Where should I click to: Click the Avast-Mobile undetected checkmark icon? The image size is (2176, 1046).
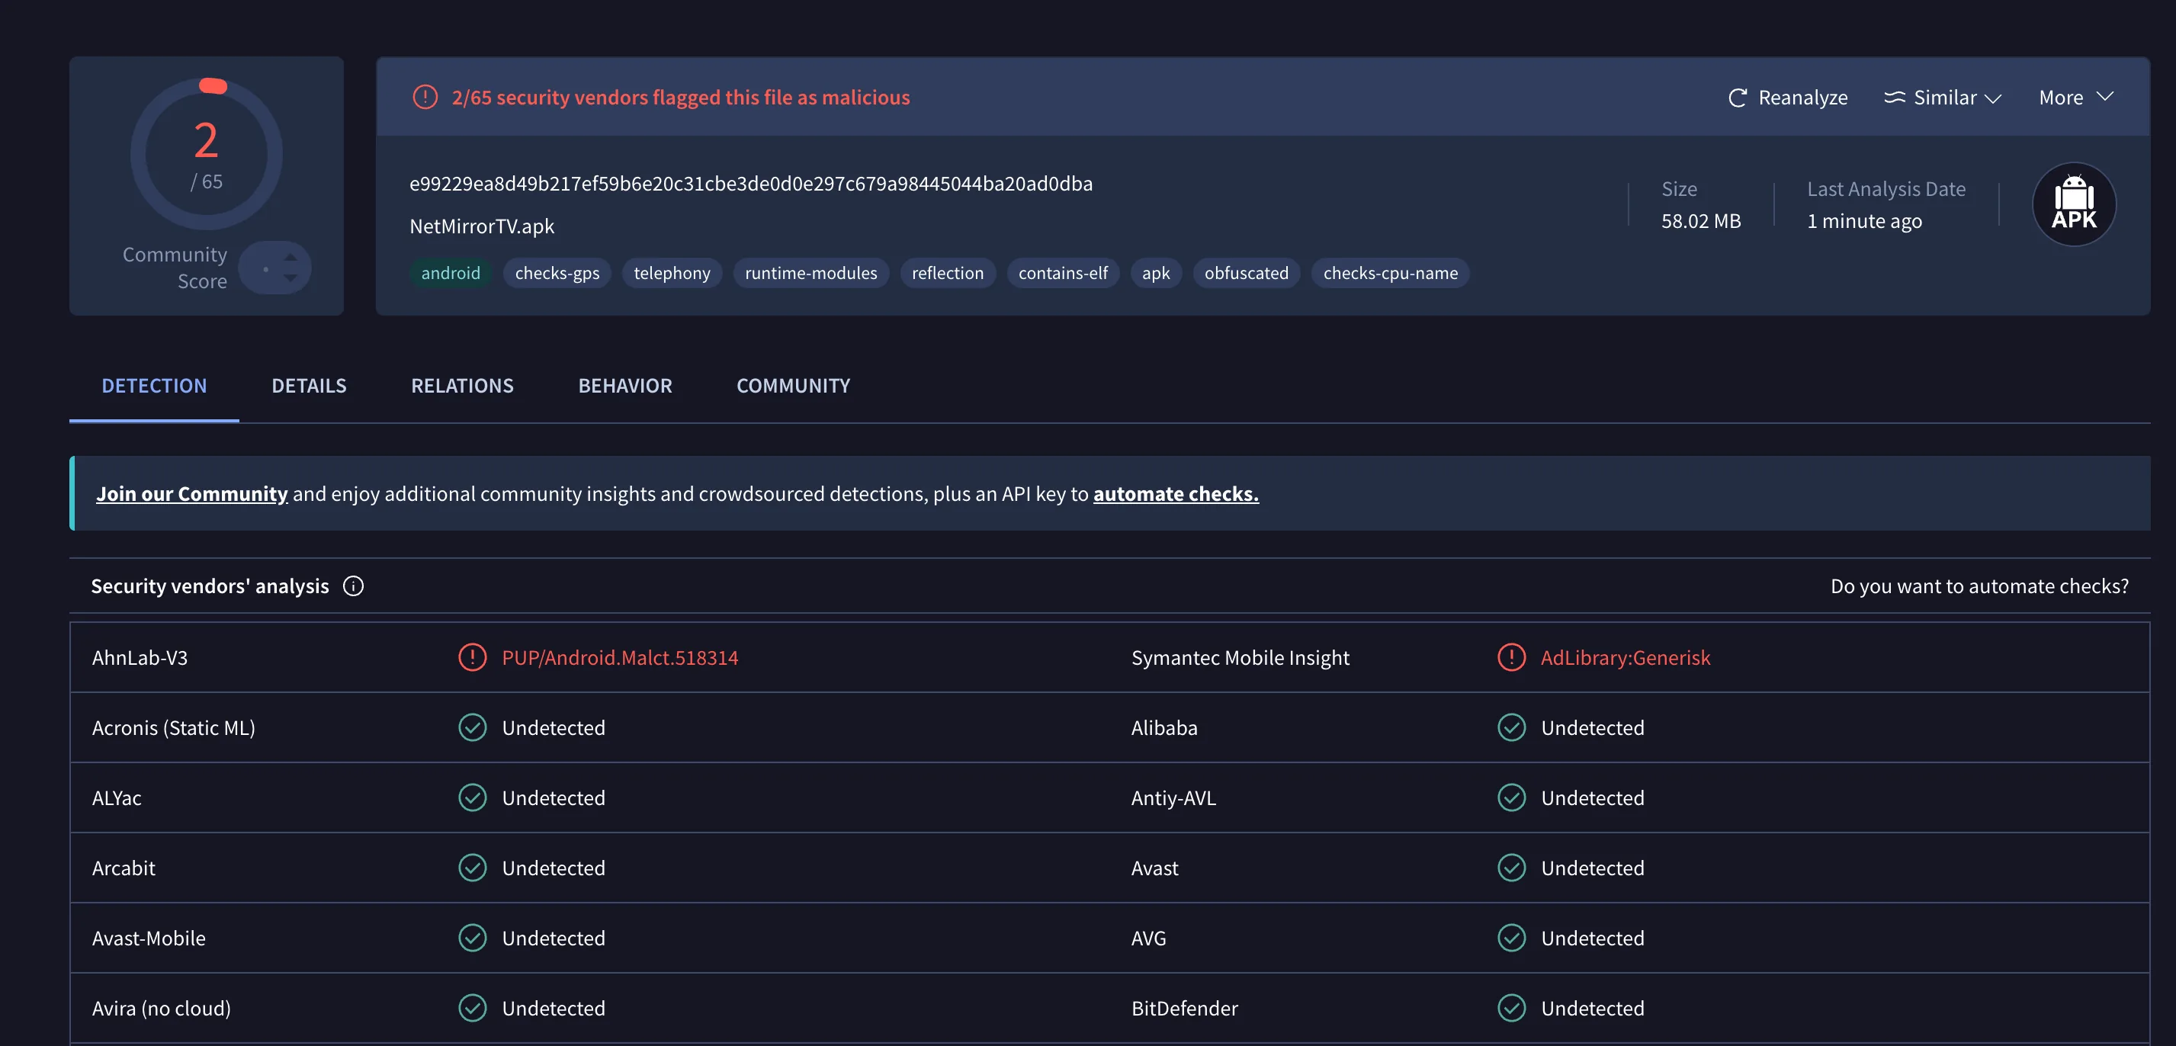pos(472,937)
